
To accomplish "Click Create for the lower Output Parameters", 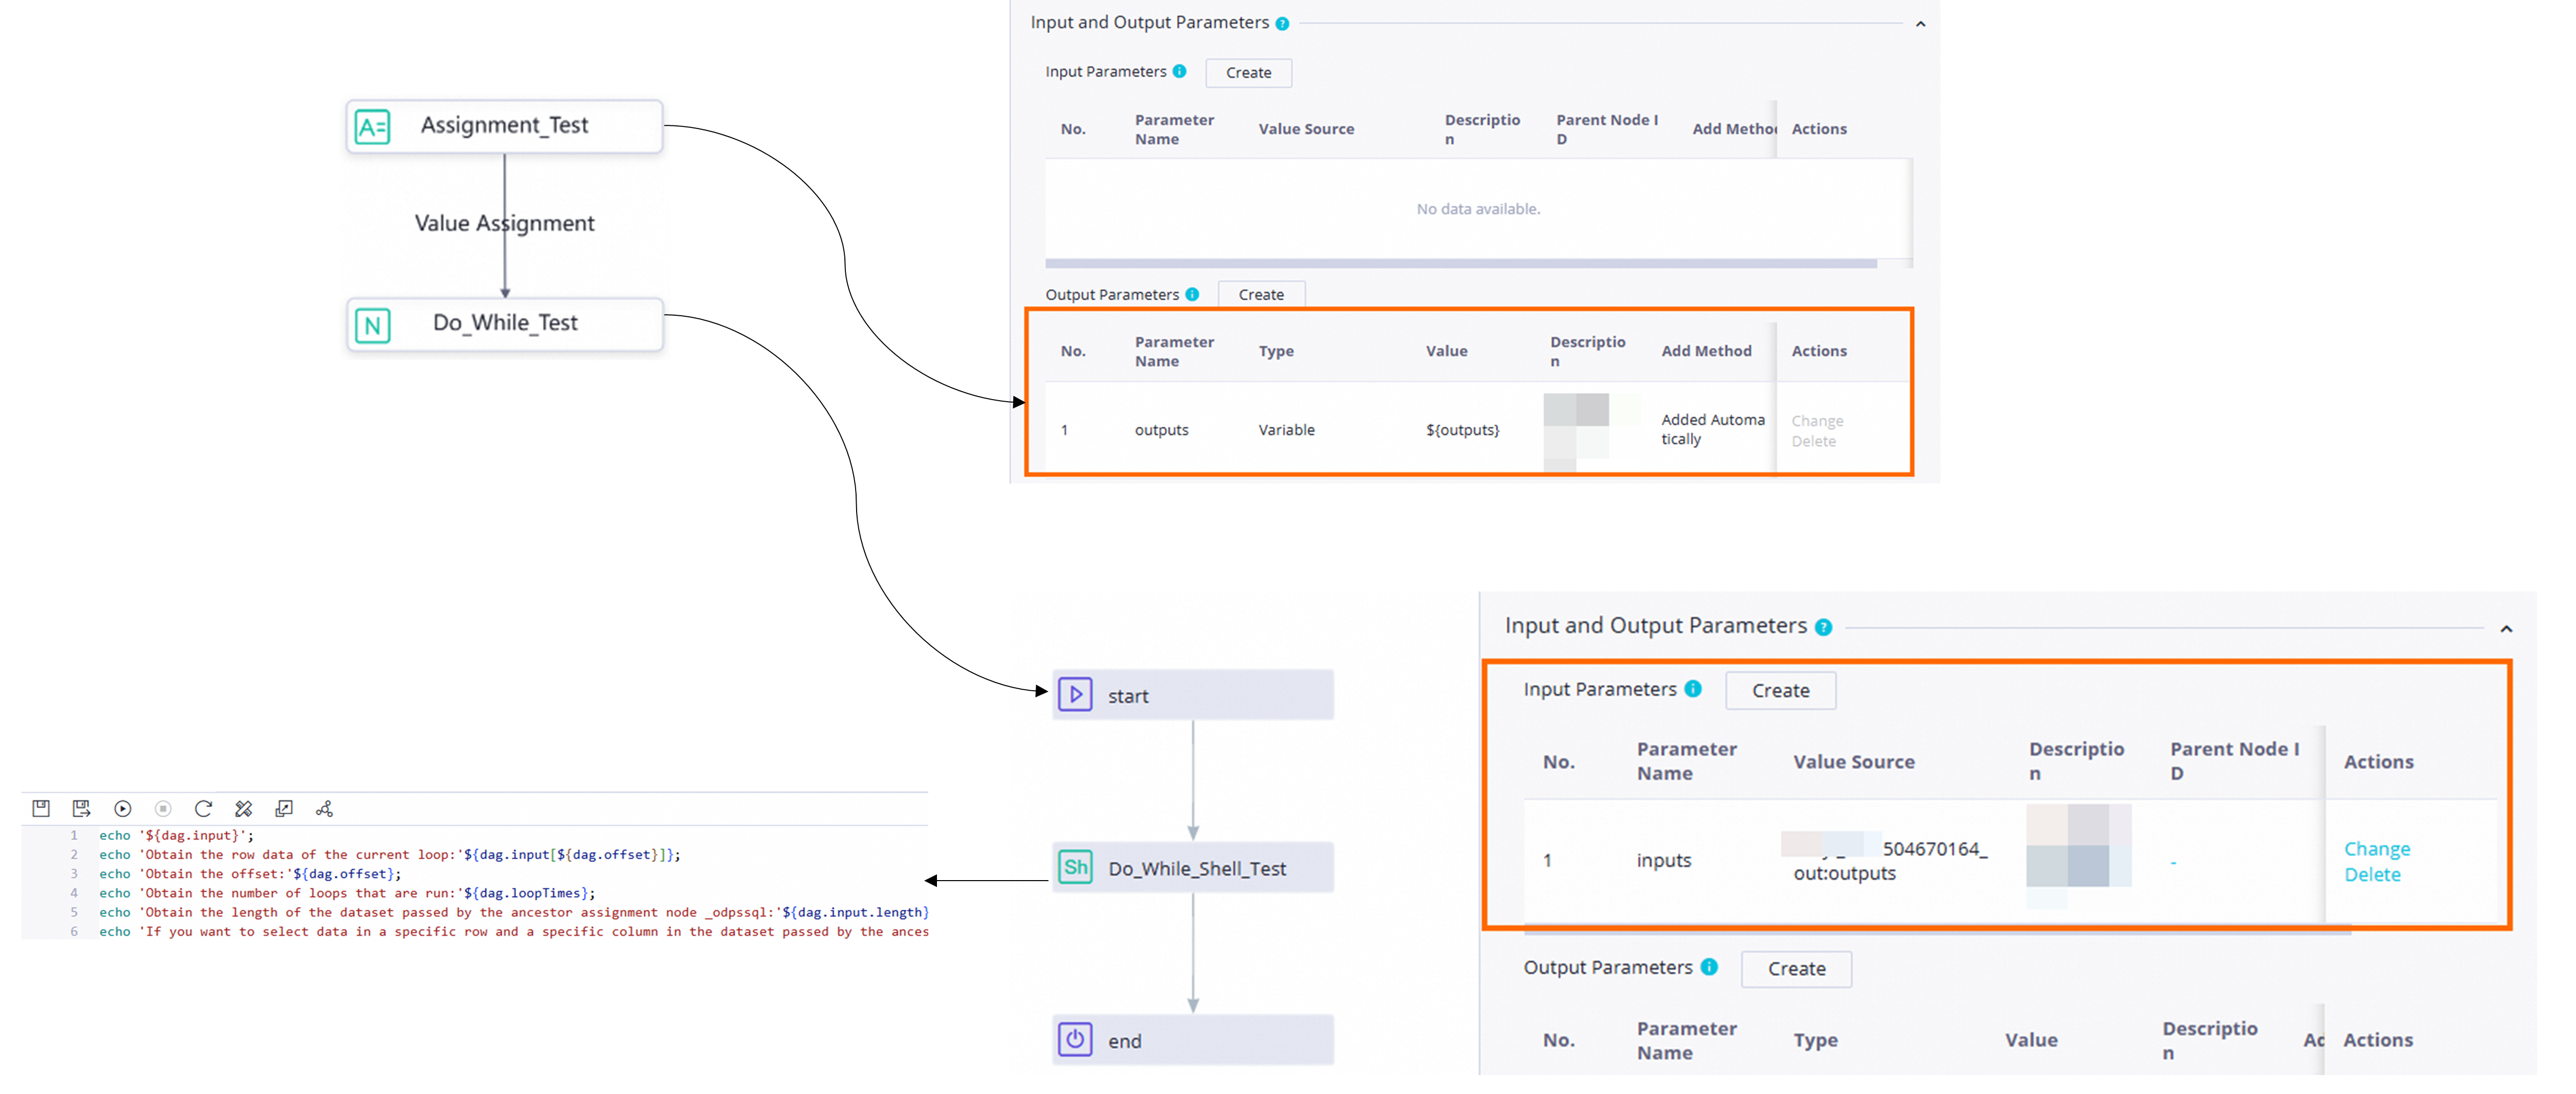I will [1796, 968].
